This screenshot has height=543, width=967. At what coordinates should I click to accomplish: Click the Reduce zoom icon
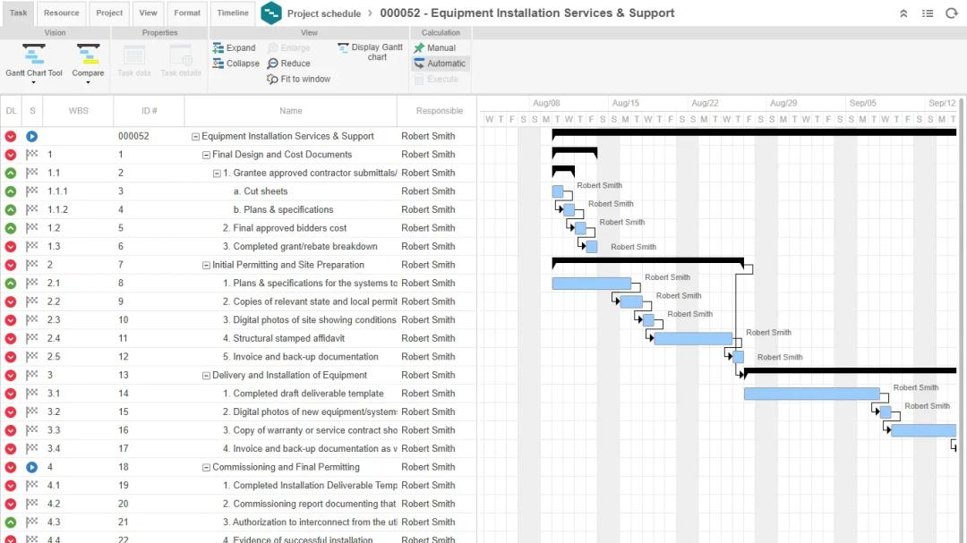273,64
